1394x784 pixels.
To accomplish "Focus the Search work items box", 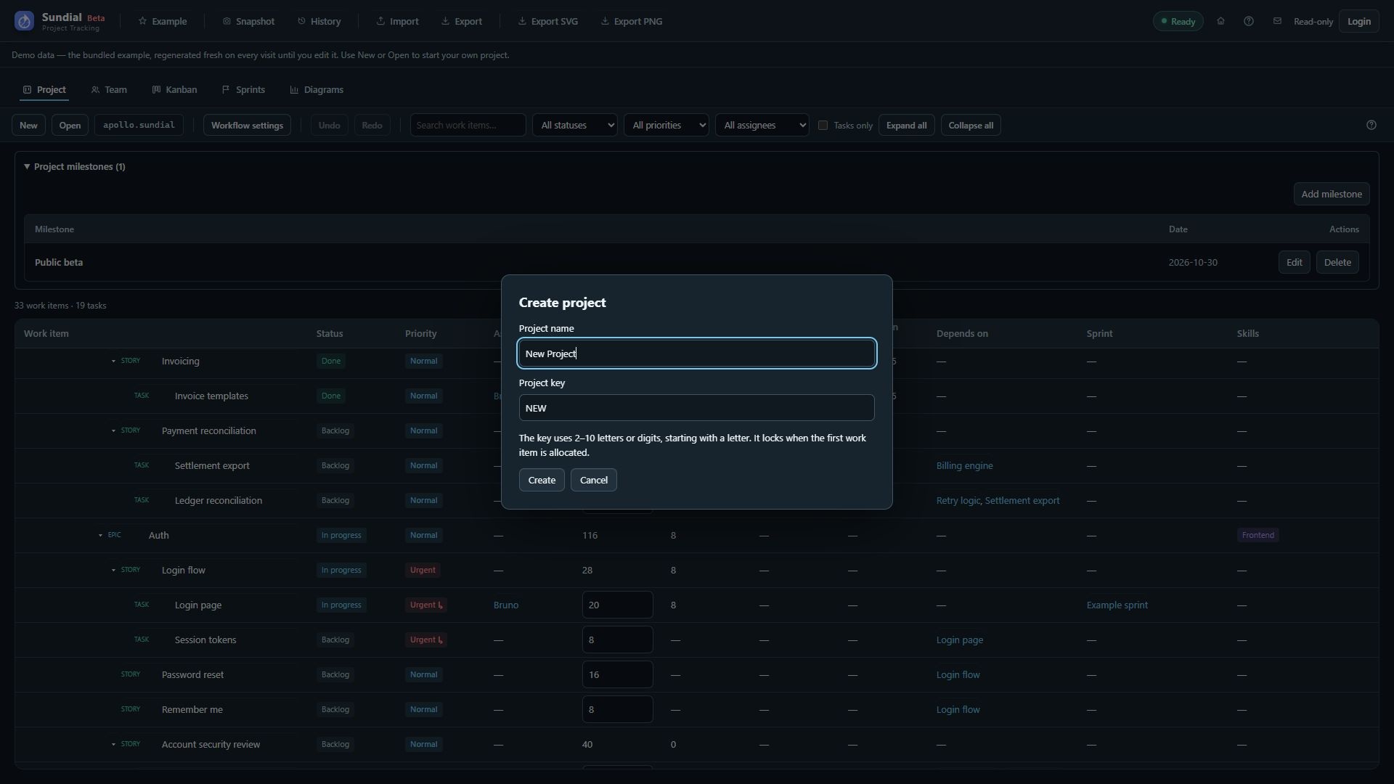I will point(468,125).
